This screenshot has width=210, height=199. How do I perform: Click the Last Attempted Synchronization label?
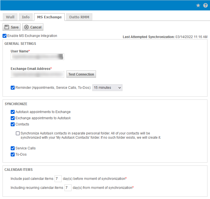point(149,37)
